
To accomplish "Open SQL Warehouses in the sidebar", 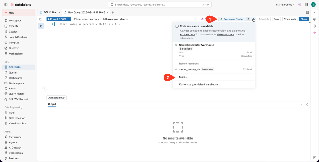I will pos(18,99).
